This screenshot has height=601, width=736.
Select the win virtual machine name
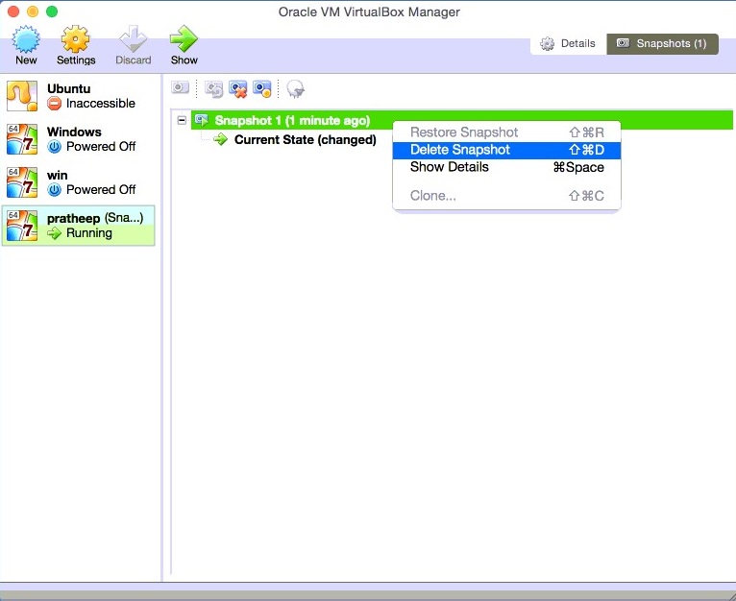point(58,175)
